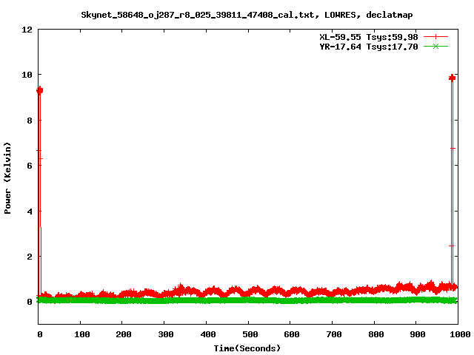Click the x-axis tick label 700
The image size is (474, 355).
click(334, 334)
